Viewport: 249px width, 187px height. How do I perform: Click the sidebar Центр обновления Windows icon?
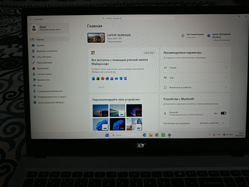tap(35, 103)
